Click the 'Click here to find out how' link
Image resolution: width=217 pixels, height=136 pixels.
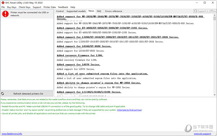point(129,110)
